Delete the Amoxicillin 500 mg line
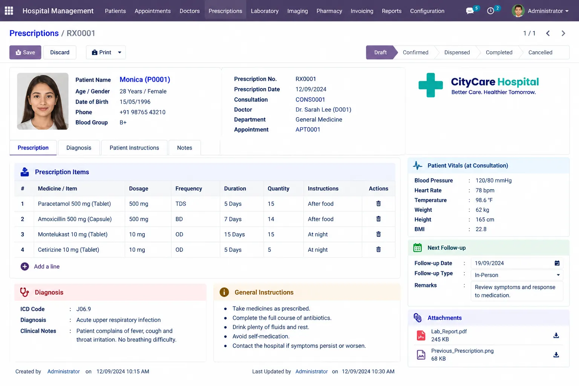Viewport: 579px width, 386px height. click(x=378, y=219)
